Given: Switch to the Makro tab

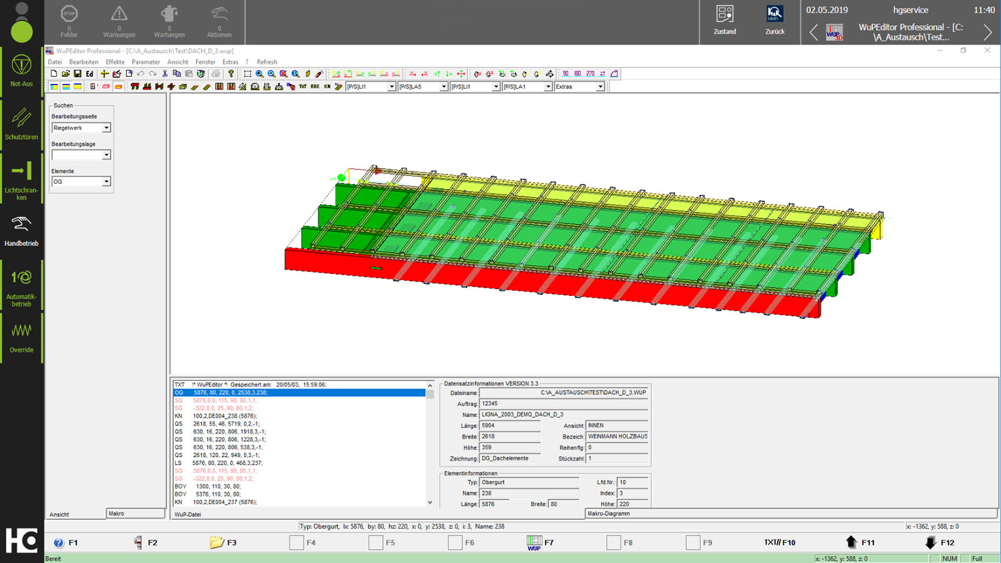Looking at the screenshot, I should [x=135, y=514].
